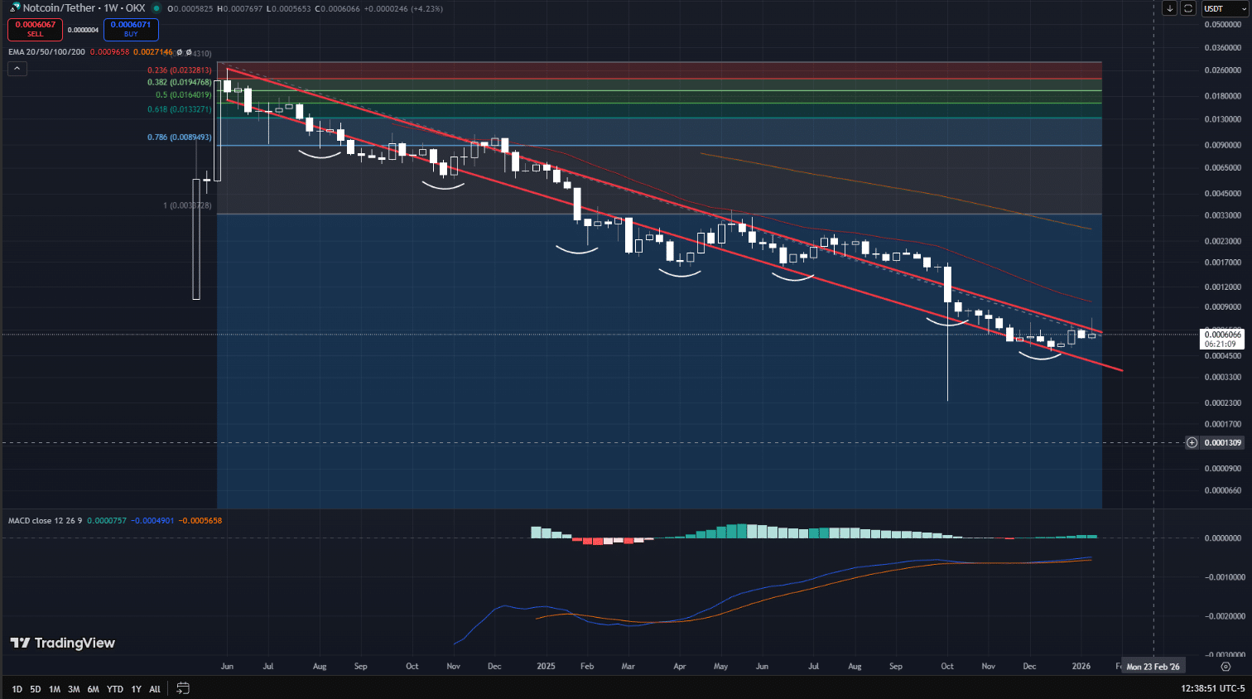1252x699 pixels.
Task: Click the 12:38:51 UTC-5 timezone clock
Action: 1213,688
